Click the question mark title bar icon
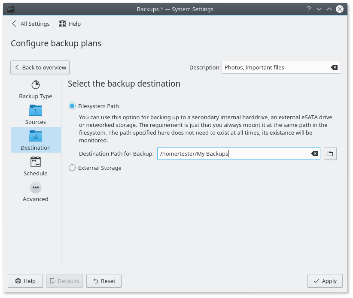The image size is (353, 298). (309, 9)
